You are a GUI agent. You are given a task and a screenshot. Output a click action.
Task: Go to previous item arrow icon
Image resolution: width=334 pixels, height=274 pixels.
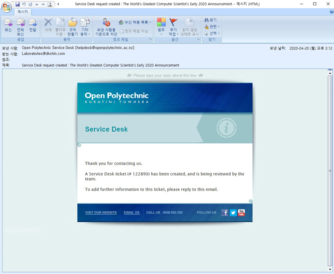pos(36,4)
